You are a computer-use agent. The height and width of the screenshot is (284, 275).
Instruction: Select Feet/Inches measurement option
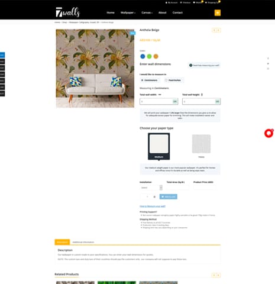point(173,80)
